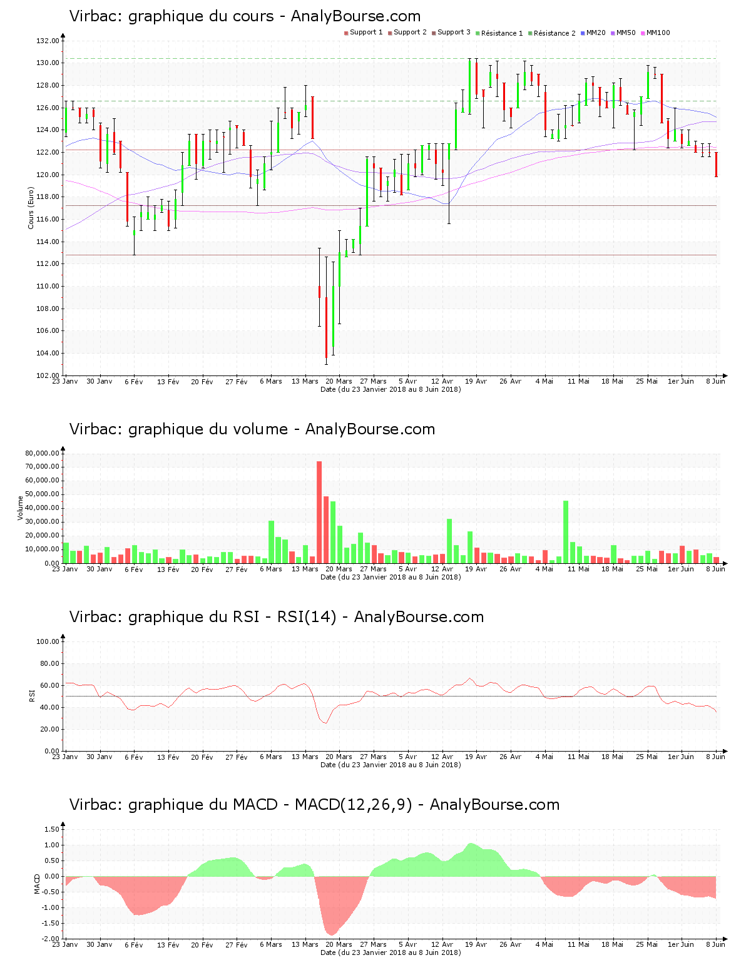
Task: Click the 112.00 price tick label
Action: coord(48,264)
